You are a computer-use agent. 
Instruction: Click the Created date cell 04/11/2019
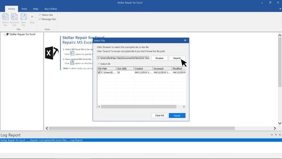143,72
